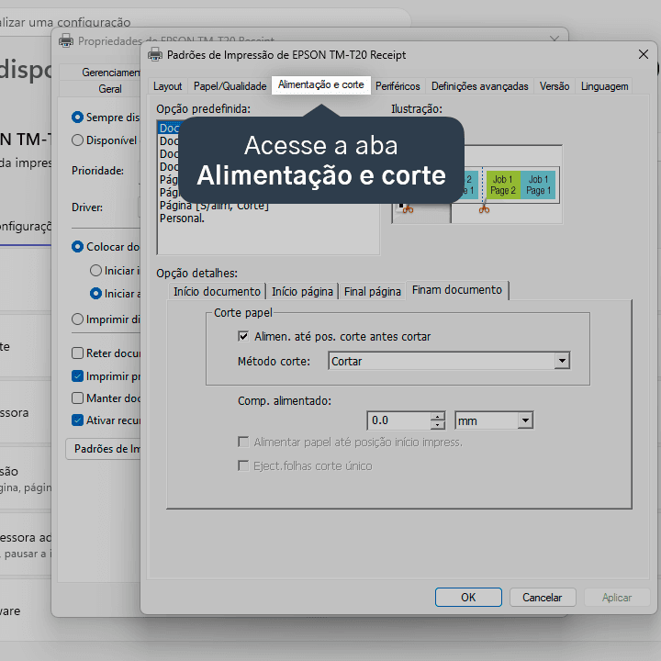Viewport: 661px width, 661px height.
Task: Open the Geral tab in Propriedades window
Action: click(110, 89)
